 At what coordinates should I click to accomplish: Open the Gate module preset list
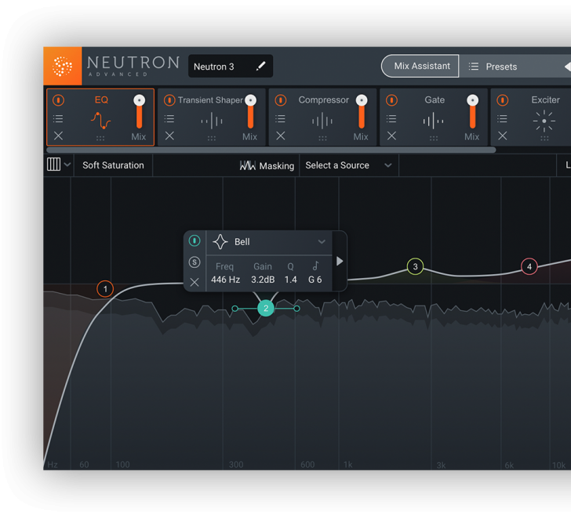(391, 118)
